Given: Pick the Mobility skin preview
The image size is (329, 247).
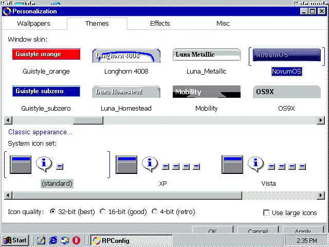Looking at the screenshot, I should coord(207,92).
